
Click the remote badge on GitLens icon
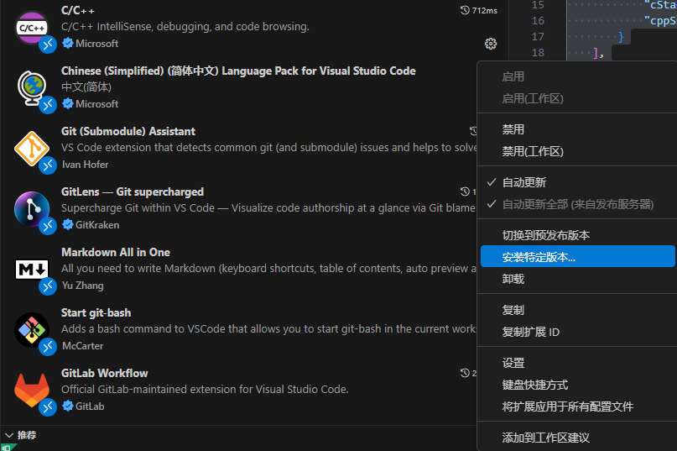point(48,226)
